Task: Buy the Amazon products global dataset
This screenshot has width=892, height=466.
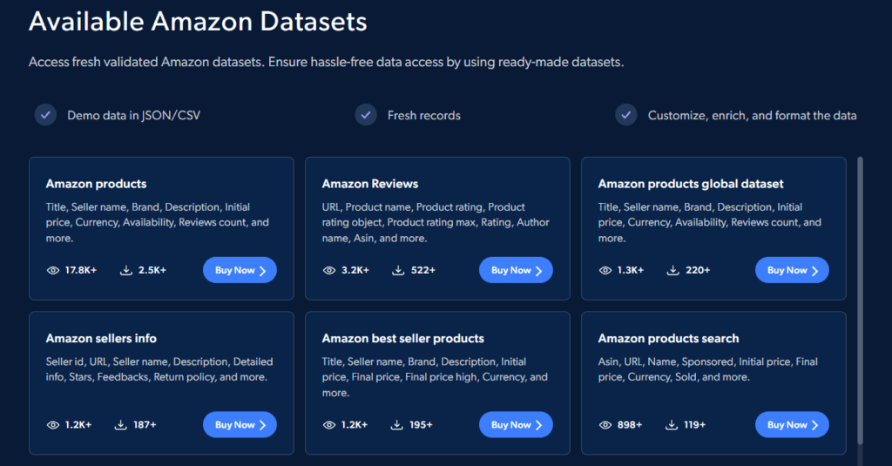Action: click(x=792, y=270)
